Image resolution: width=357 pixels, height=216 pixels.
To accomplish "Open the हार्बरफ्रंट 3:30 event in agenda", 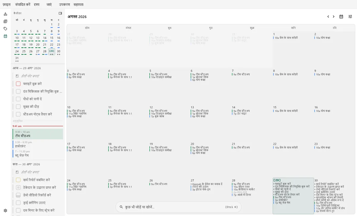I will tap(38, 144).
